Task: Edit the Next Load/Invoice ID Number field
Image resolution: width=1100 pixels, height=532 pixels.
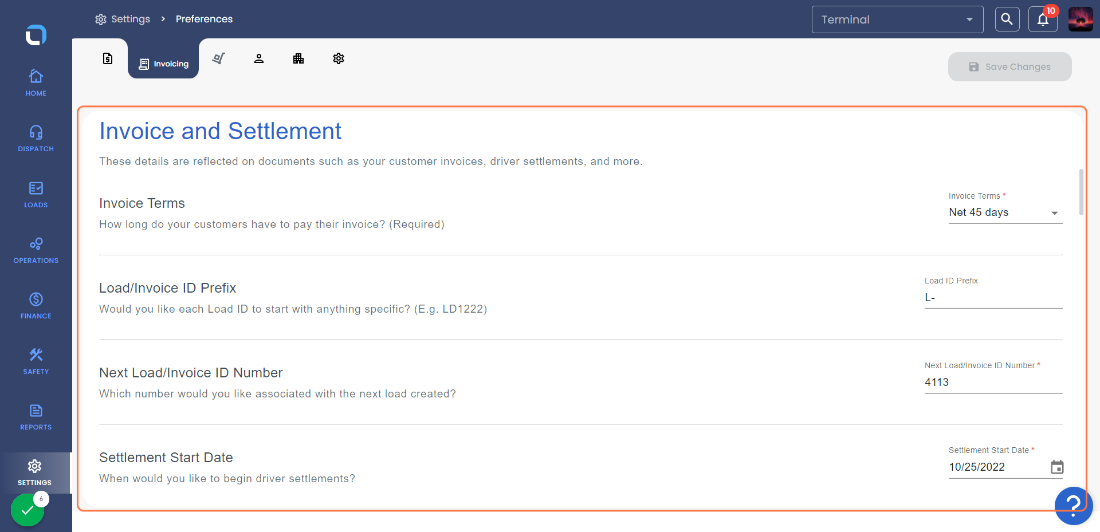Action: pos(993,383)
